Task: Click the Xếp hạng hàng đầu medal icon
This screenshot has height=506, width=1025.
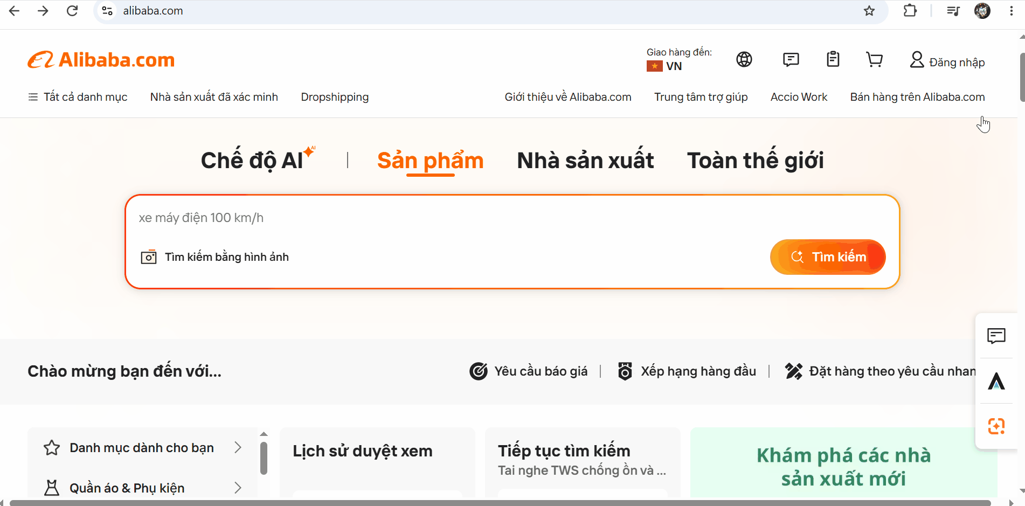Action: [x=625, y=371]
